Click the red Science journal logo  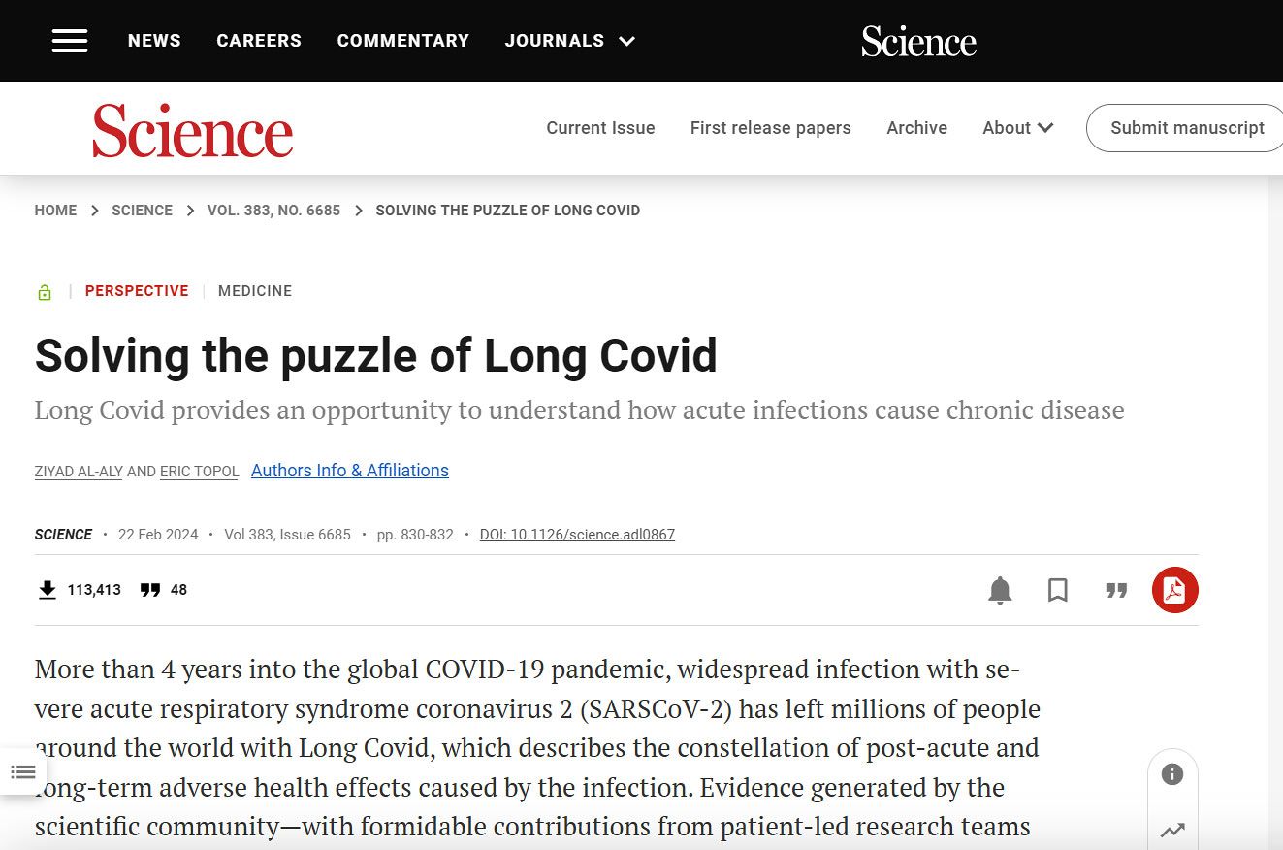pyautogui.click(x=192, y=131)
